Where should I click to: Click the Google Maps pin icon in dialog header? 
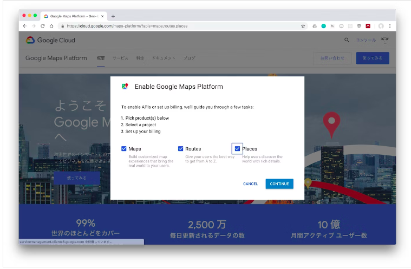coord(125,87)
